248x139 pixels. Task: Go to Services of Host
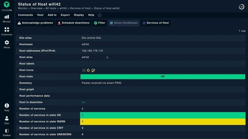coord(156,23)
